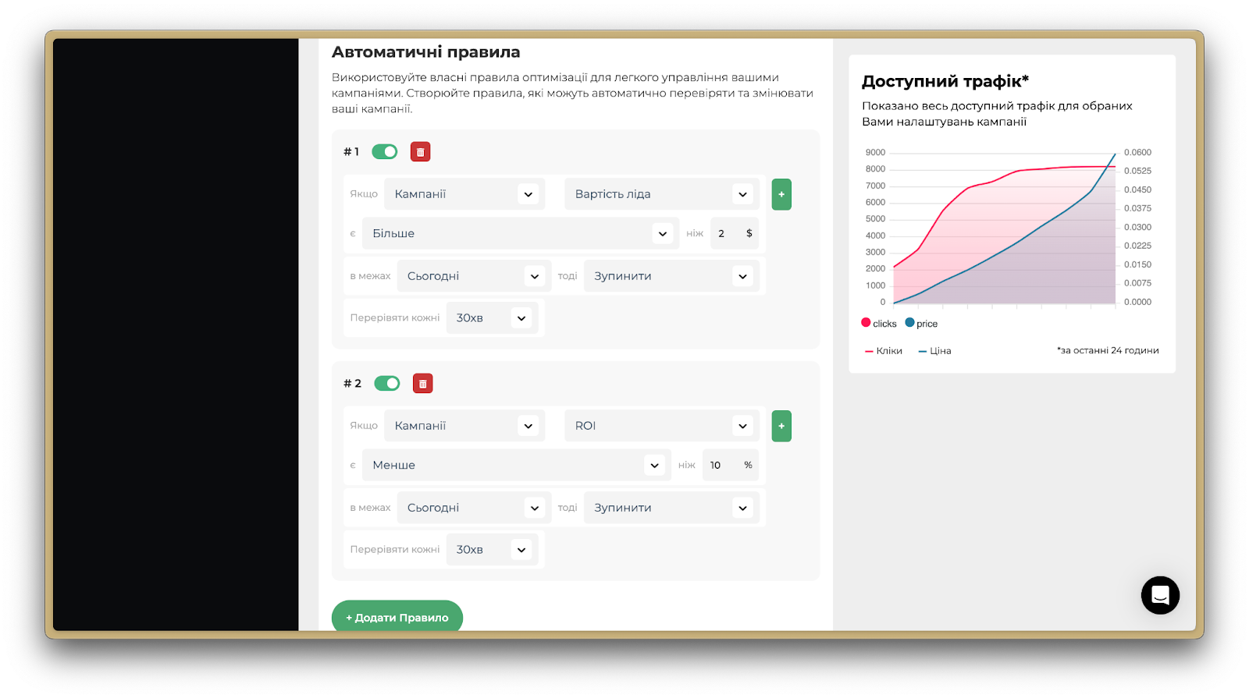This screenshot has width=1249, height=698.
Task: Click the #2 rule number label
Action: tap(353, 384)
